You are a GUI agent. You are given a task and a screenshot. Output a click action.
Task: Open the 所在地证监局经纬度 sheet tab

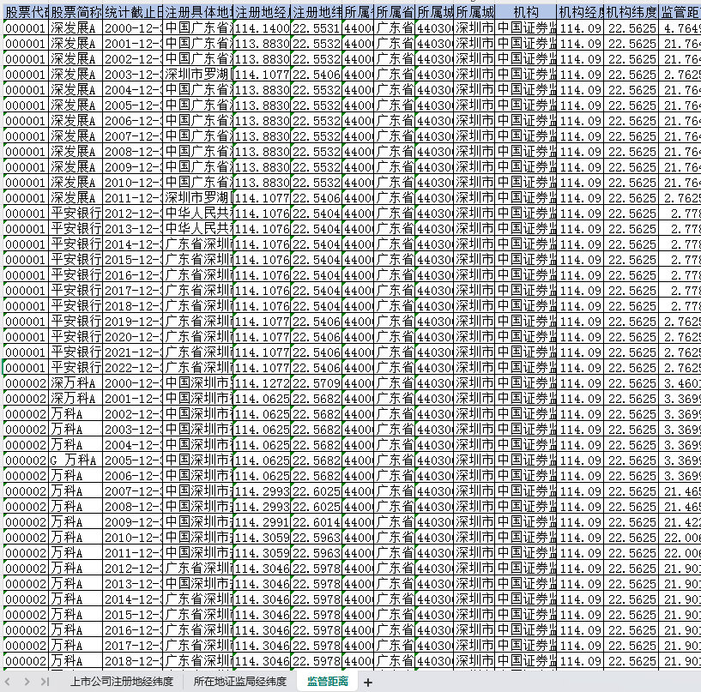[239, 682]
